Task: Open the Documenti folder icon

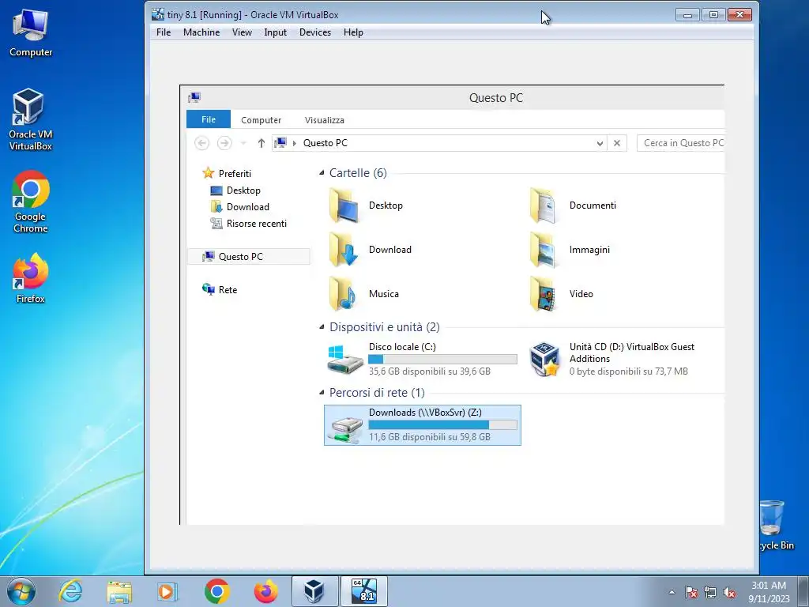Action: 544,206
